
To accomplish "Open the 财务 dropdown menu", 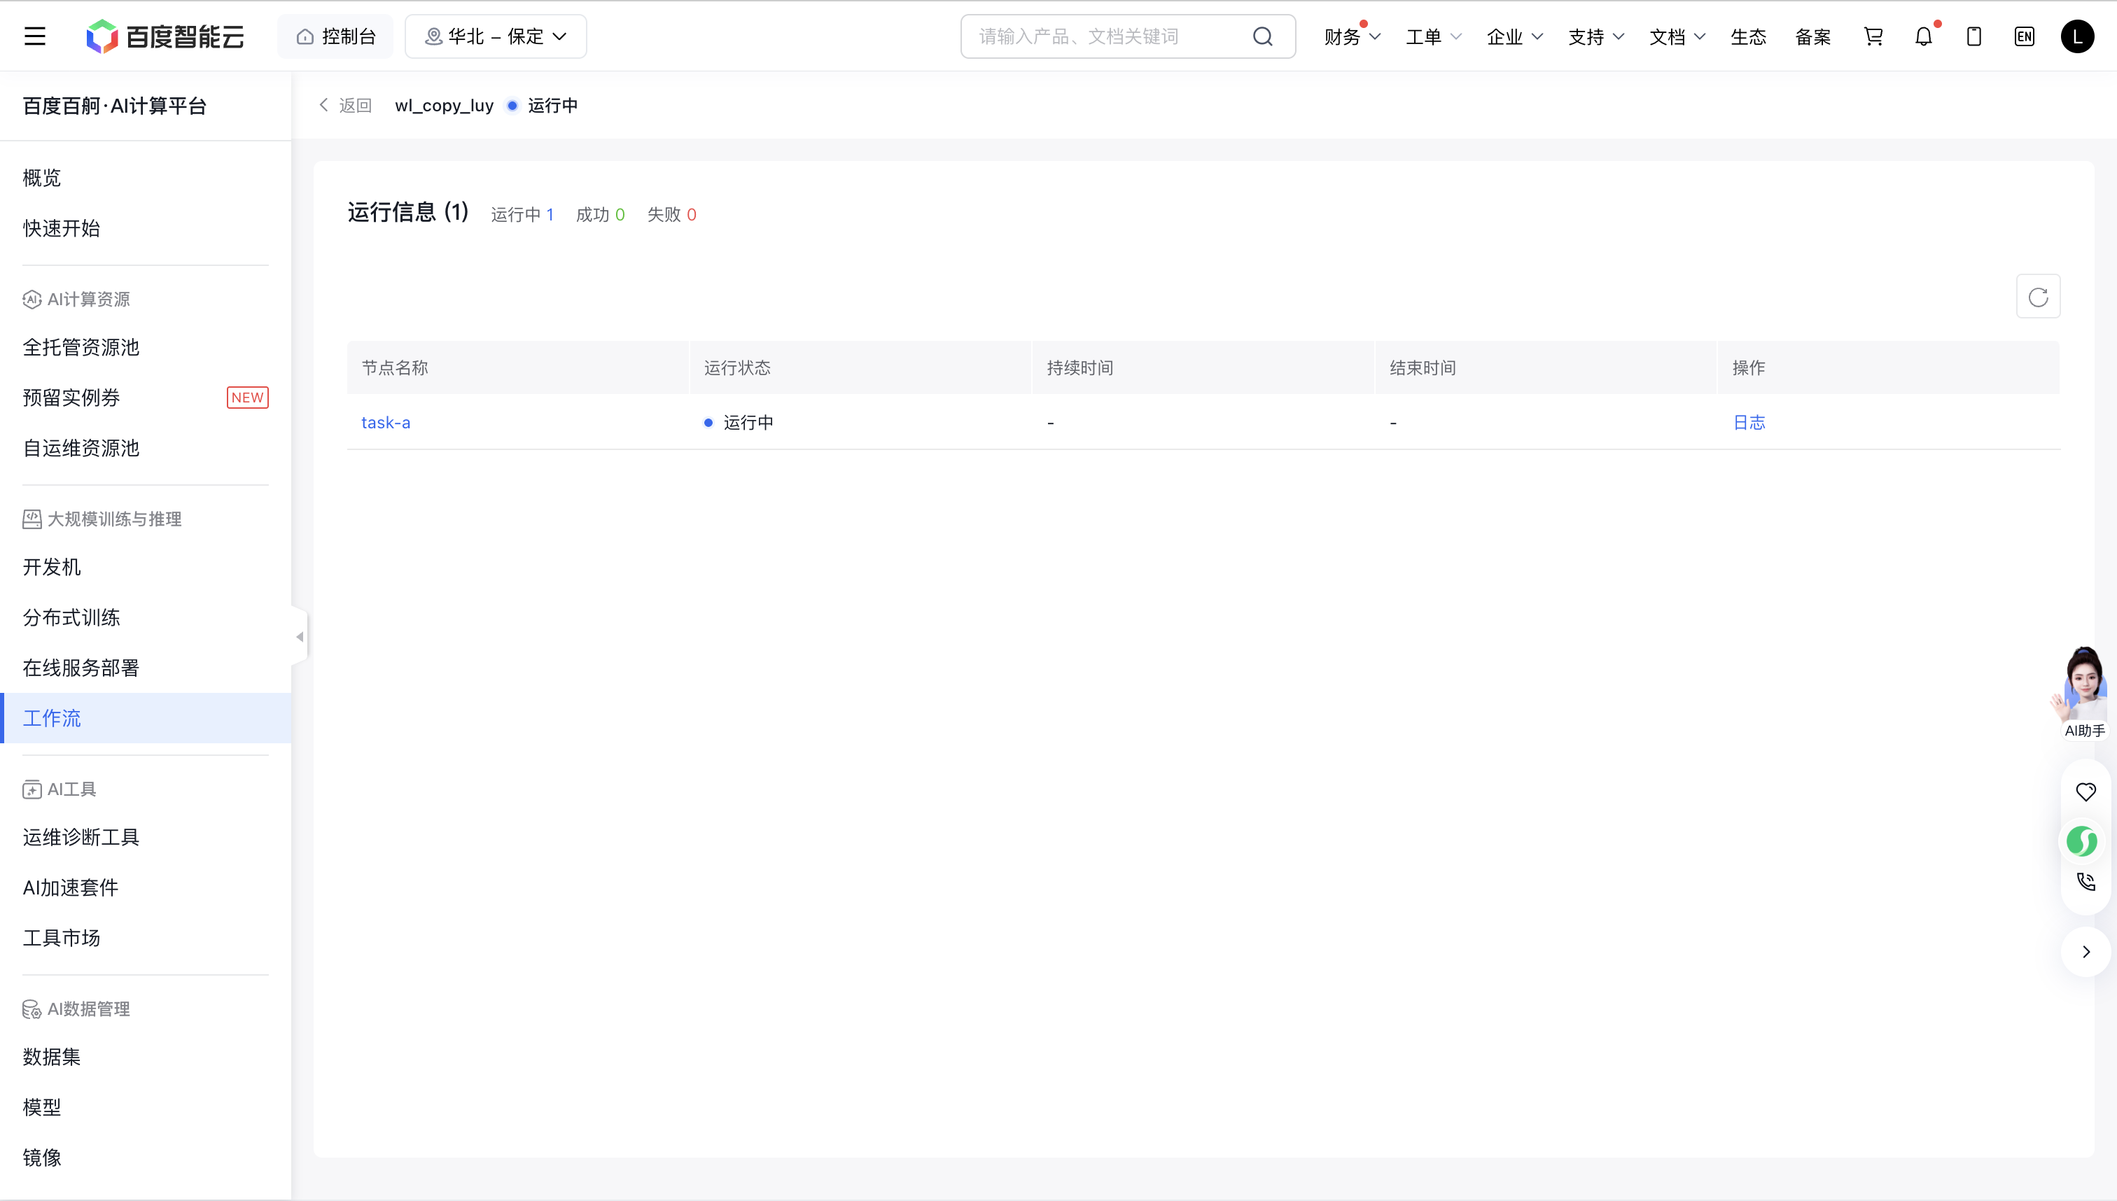I will pos(1351,37).
